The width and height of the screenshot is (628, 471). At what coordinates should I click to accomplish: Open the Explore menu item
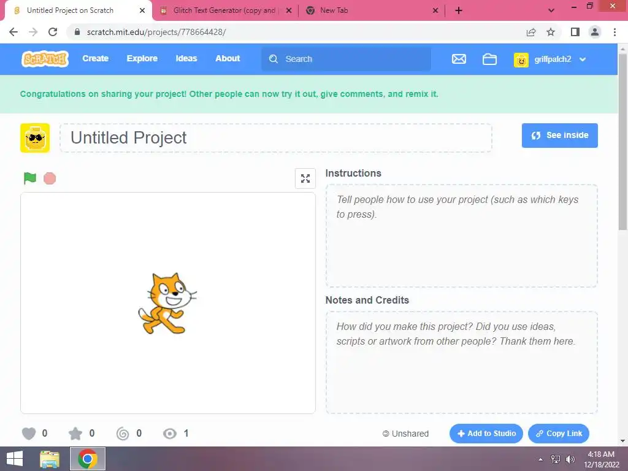point(142,58)
